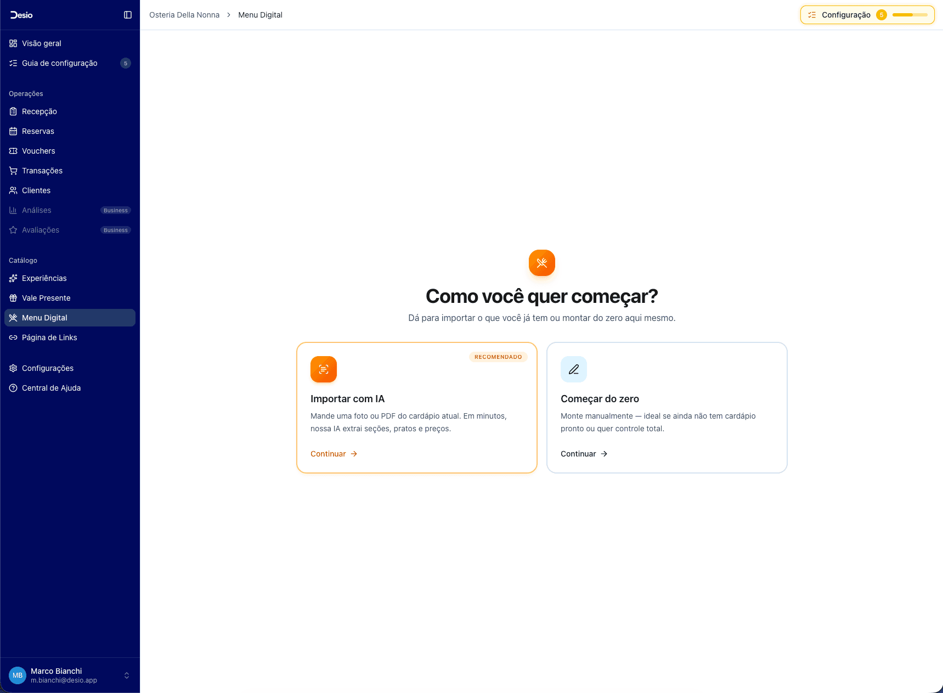Click the pencil icon on Começar do zero

point(574,369)
